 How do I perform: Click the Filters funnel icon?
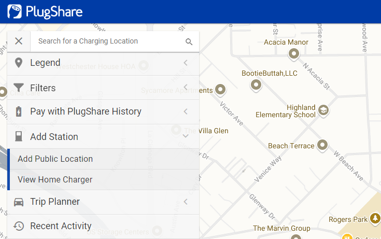[x=19, y=88]
